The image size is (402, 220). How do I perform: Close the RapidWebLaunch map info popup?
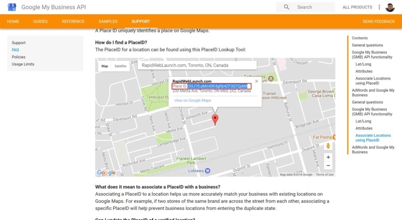click(x=256, y=81)
